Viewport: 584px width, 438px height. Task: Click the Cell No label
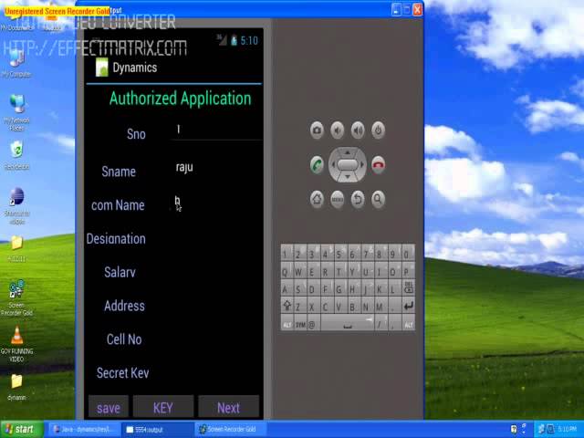pos(124,339)
